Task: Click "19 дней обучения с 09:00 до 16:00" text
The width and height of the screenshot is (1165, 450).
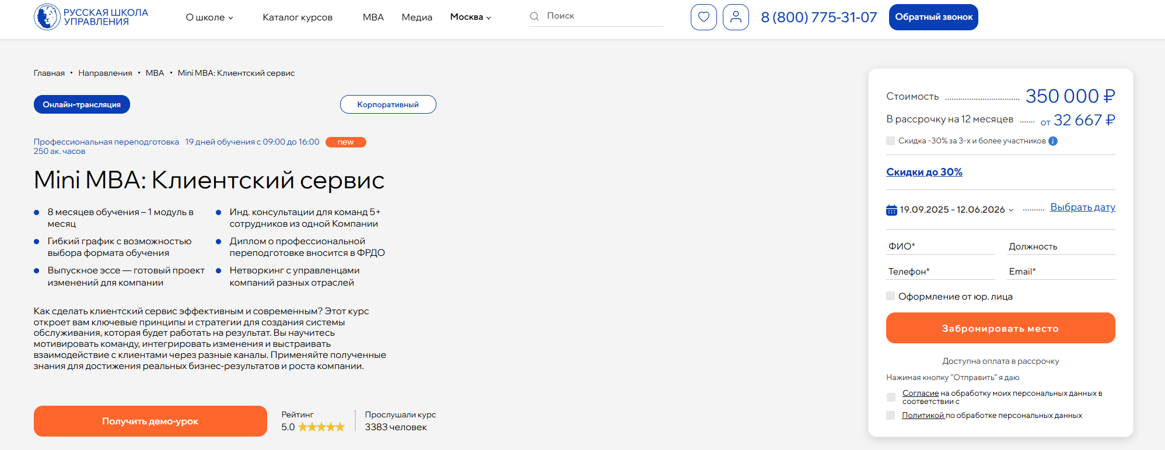Action: (x=252, y=142)
